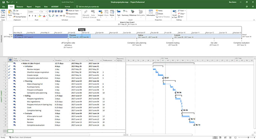Insert a Milestone from the ribbon

point(133,13)
